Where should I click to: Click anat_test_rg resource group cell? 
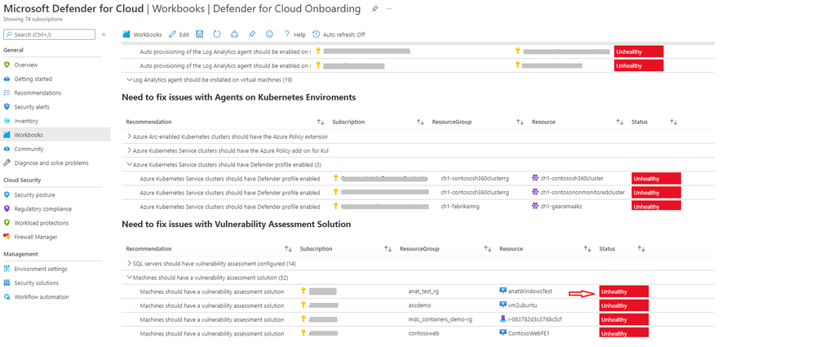tap(424, 291)
